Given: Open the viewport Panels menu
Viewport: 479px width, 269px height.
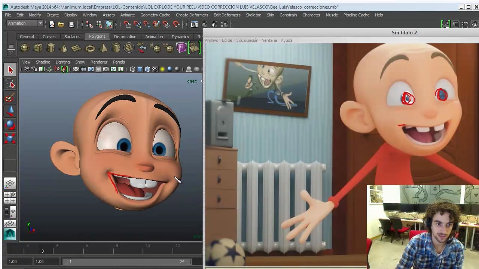Looking at the screenshot, I should [119, 62].
